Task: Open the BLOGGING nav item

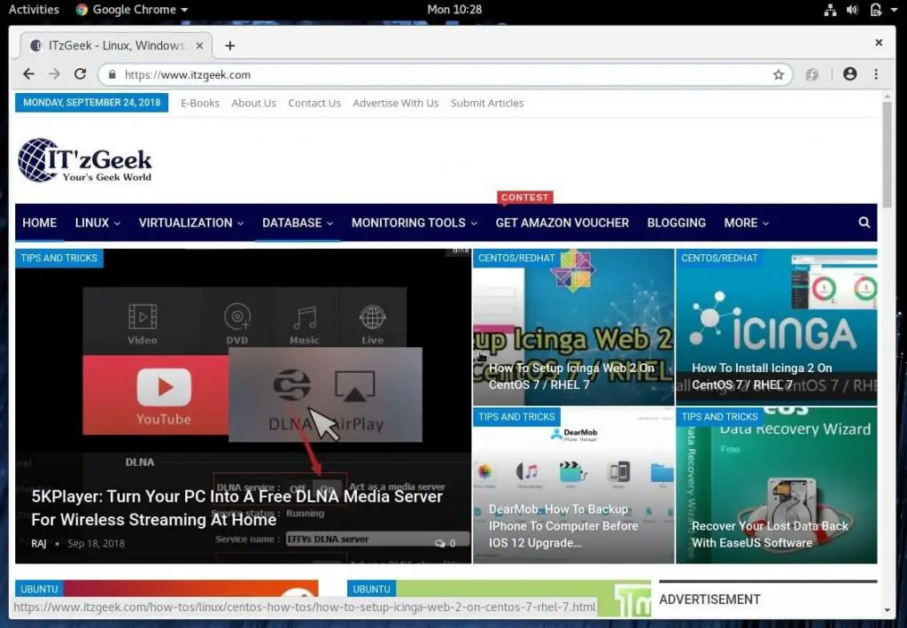Action: tap(676, 222)
